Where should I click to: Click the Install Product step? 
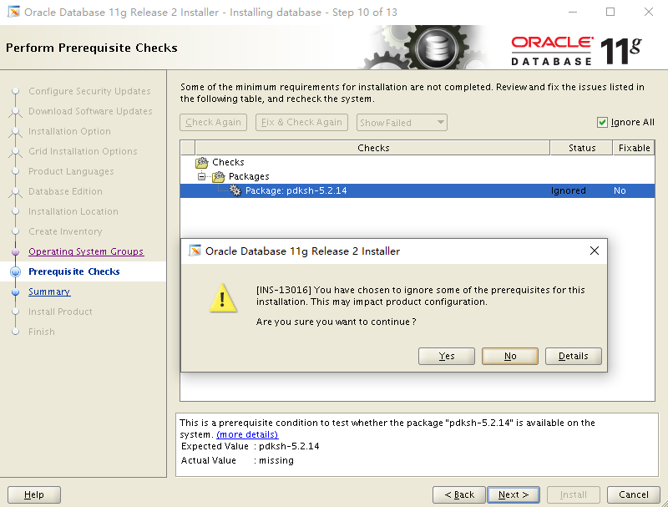point(60,312)
